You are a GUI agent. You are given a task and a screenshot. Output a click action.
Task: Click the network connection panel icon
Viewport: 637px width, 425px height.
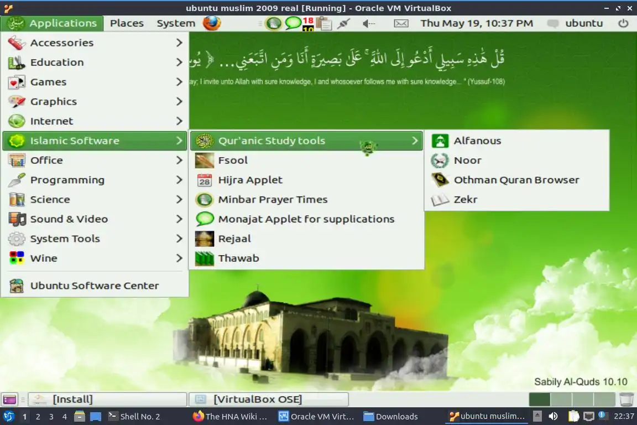tap(343, 24)
